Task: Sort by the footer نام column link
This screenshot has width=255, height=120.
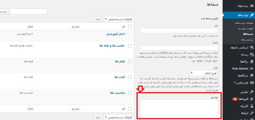Action: pyautogui.click(x=124, y=109)
